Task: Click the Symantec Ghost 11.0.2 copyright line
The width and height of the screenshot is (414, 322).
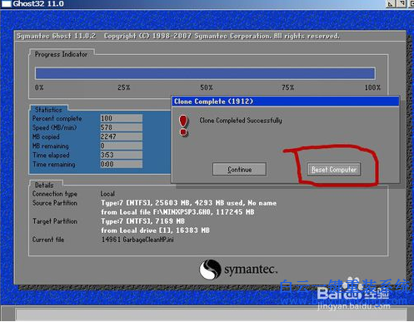Action: [x=178, y=36]
